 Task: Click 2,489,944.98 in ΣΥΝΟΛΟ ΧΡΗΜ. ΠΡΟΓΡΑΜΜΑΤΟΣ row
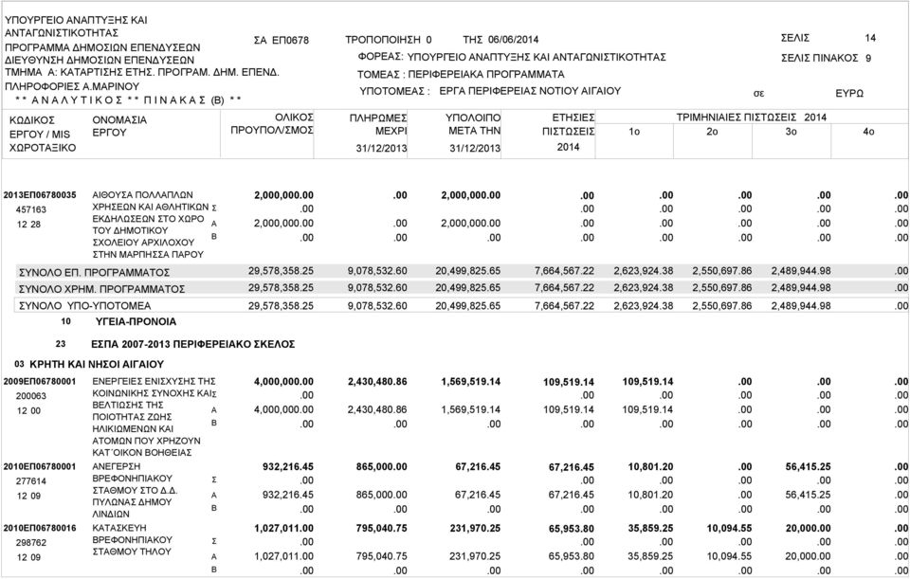(x=801, y=288)
